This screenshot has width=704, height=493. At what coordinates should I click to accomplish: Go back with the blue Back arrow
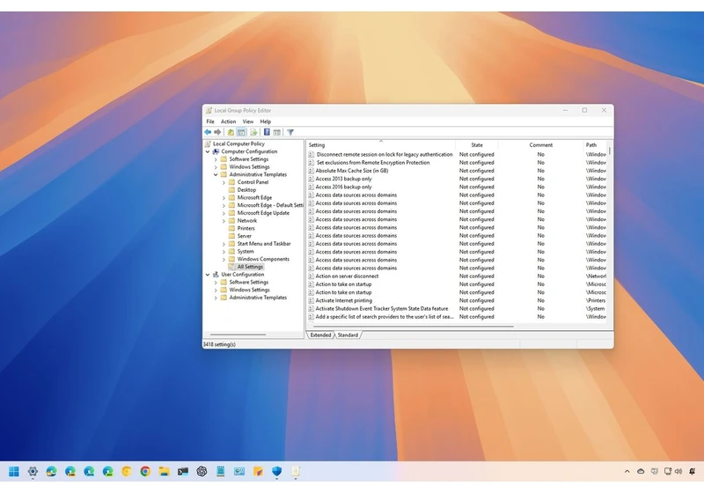coord(208,132)
